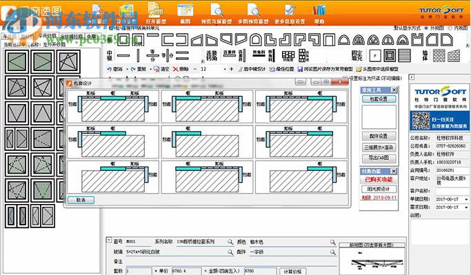Click 扇中梃设计 tool
471x275 pixels.
pos(252,69)
